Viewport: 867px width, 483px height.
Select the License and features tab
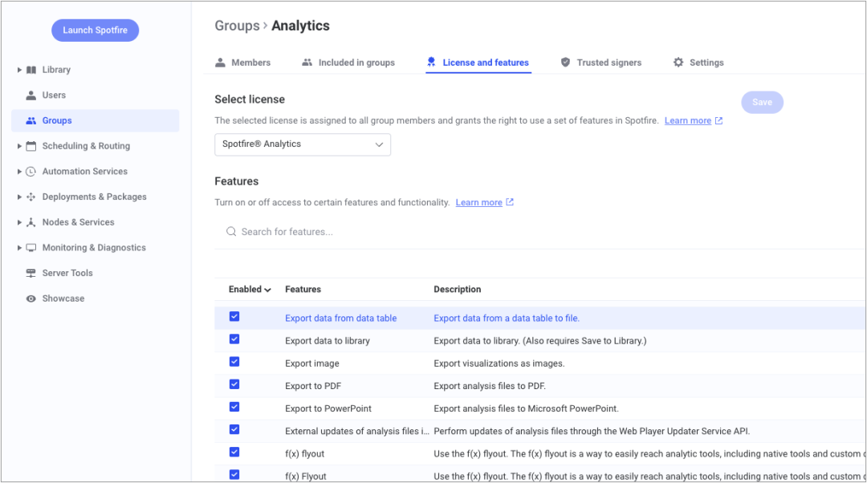(478, 63)
